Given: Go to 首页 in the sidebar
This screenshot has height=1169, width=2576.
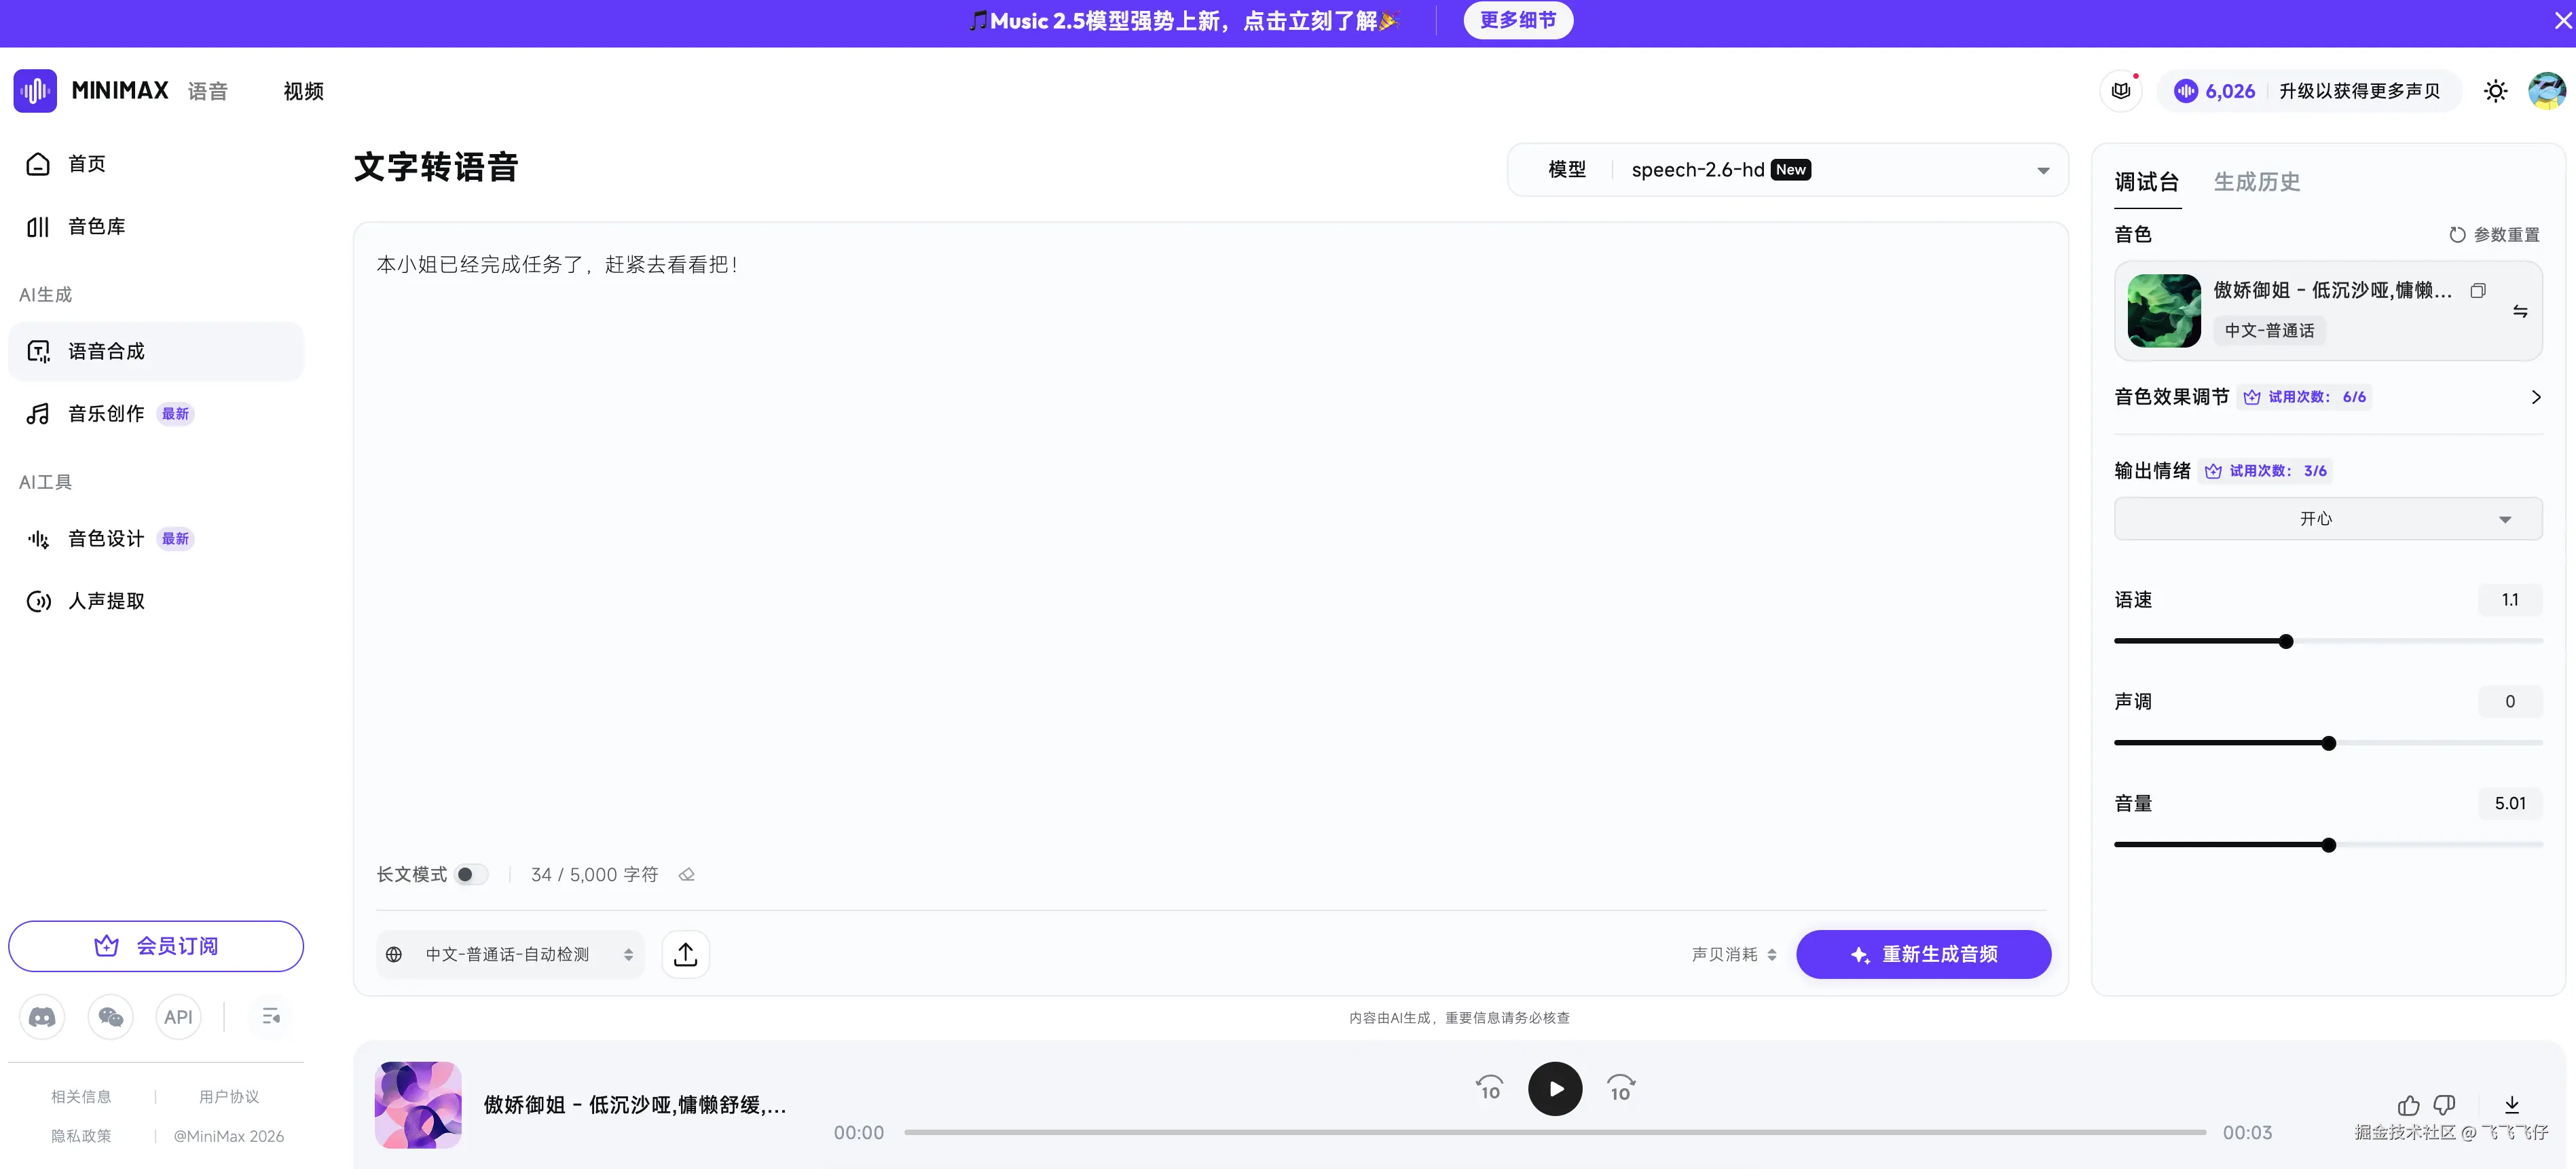Looking at the screenshot, I should [x=156, y=164].
